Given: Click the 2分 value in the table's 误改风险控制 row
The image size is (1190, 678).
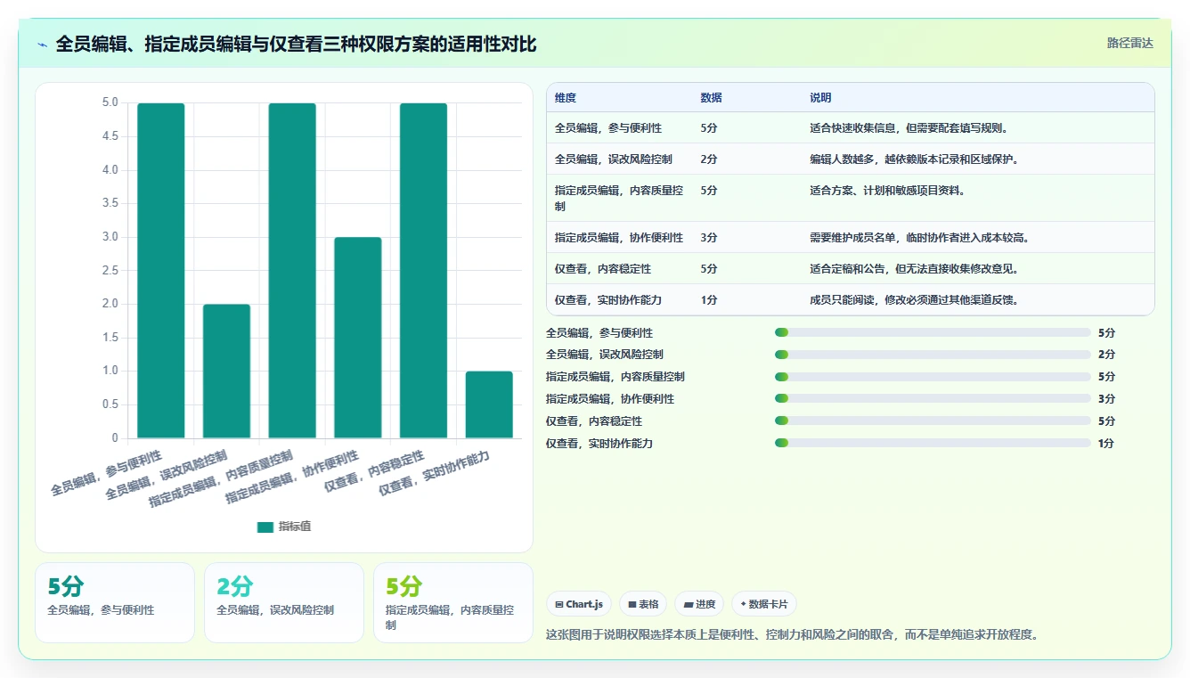Looking at the screenshot, I should tap(709, 159).
